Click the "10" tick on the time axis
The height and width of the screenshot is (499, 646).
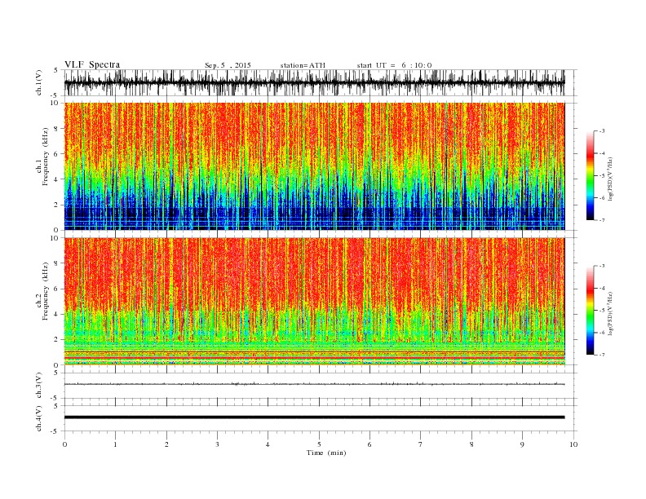573,444
